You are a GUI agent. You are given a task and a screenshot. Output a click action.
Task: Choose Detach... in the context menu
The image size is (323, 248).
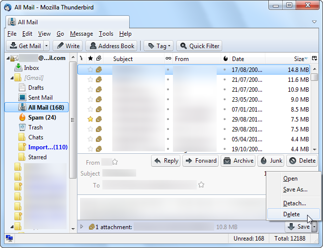[x=294, y=203]
